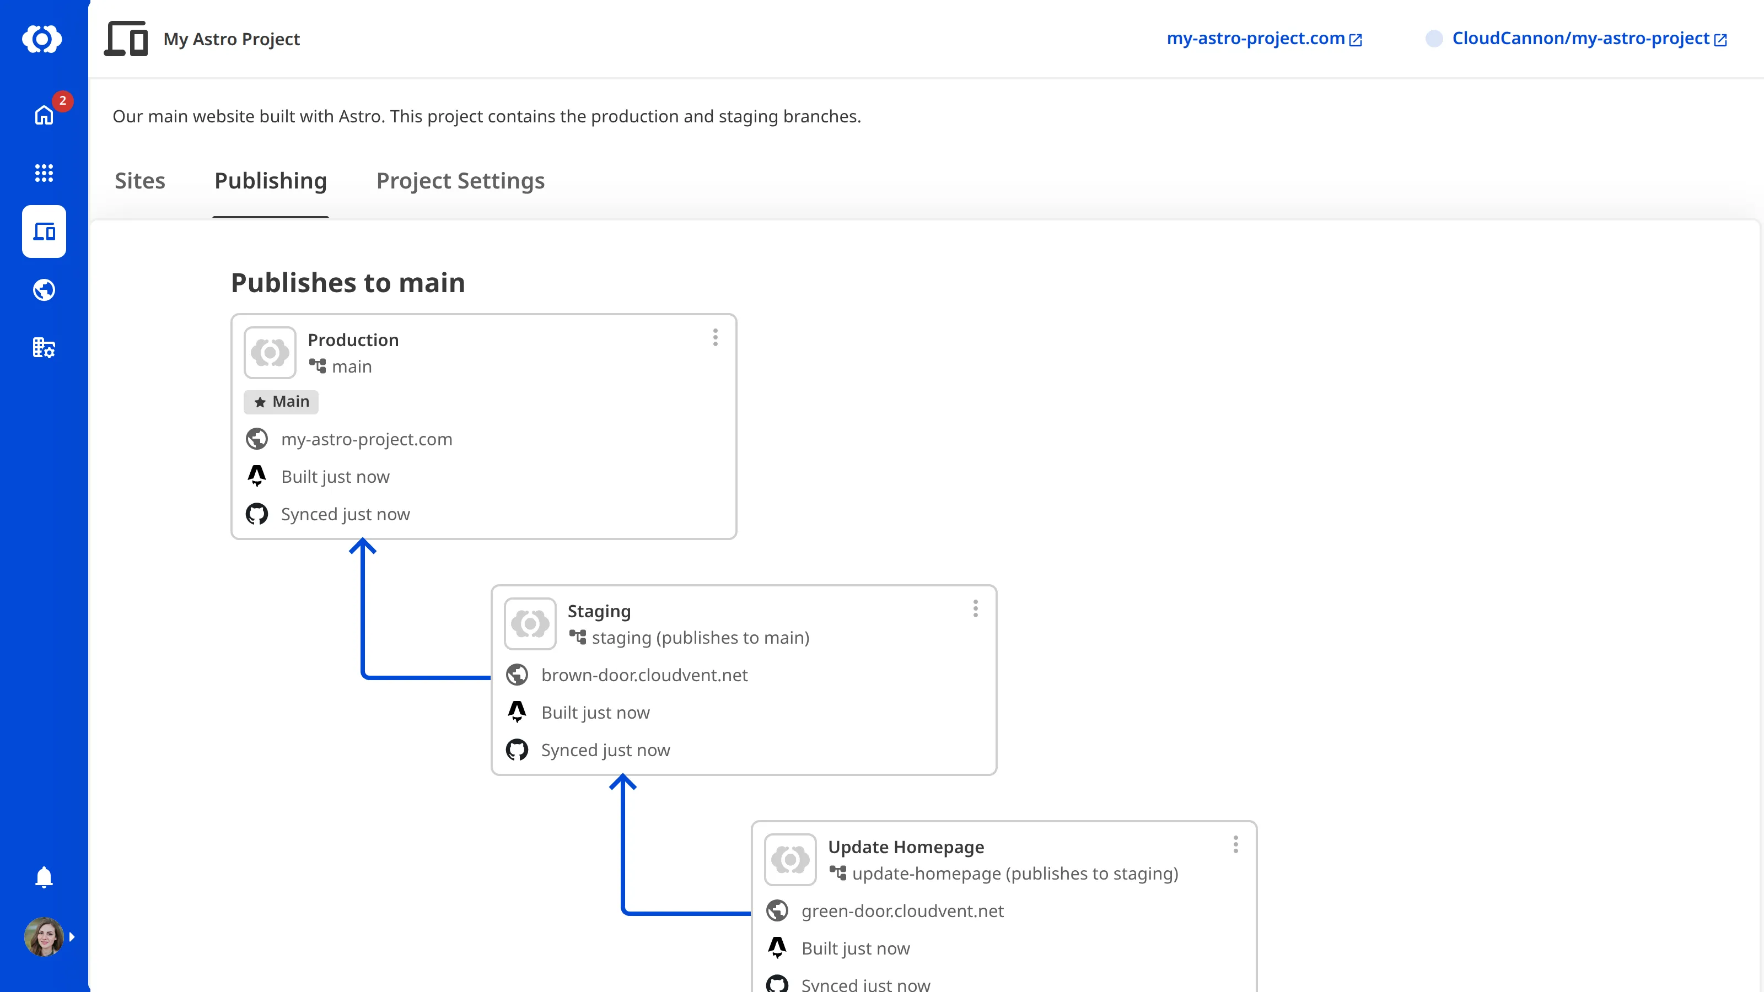Open the Project Settings tab
The image size is (1764, 992).
[x=460, y=181]
